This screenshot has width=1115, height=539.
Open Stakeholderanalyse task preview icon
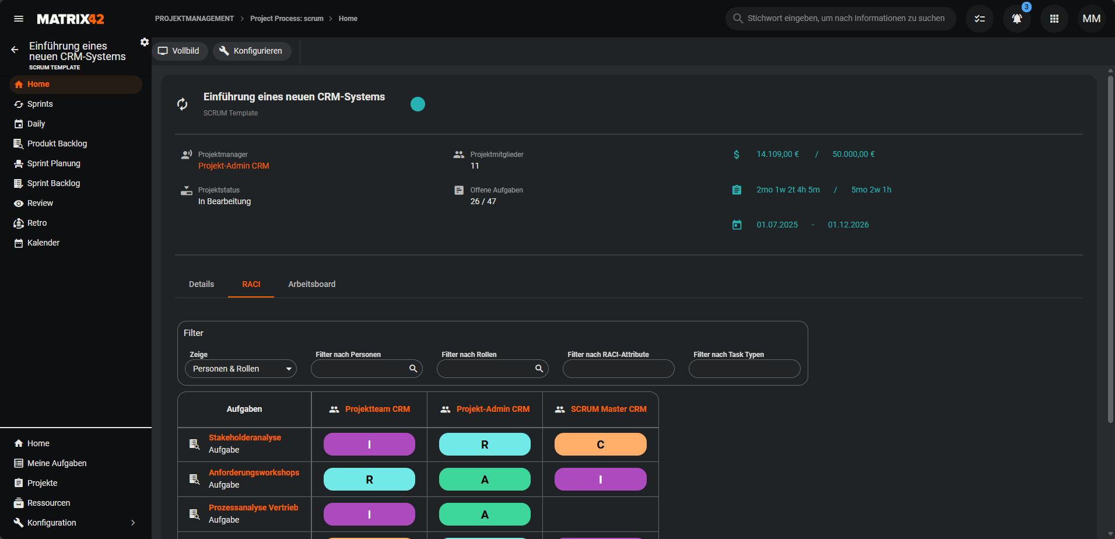195,444
